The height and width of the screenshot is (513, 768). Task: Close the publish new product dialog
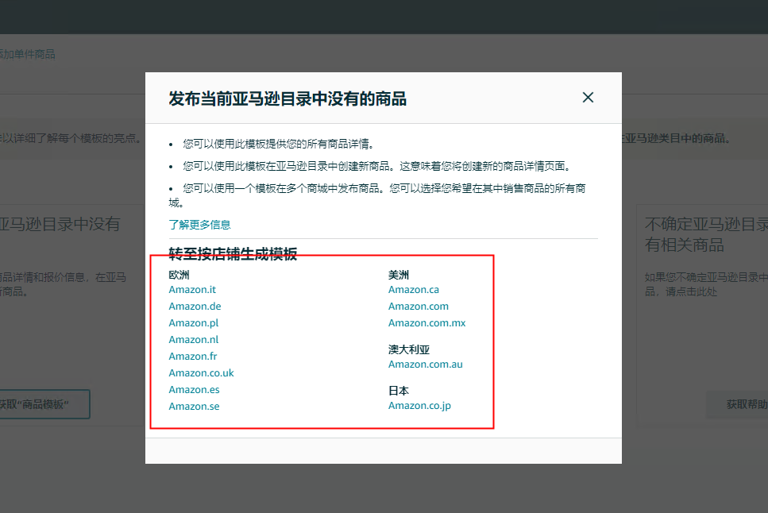pos(588,98)
